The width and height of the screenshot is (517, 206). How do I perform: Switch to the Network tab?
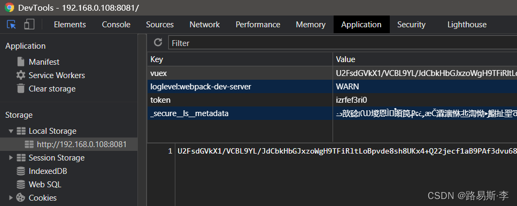pos(205,25)
